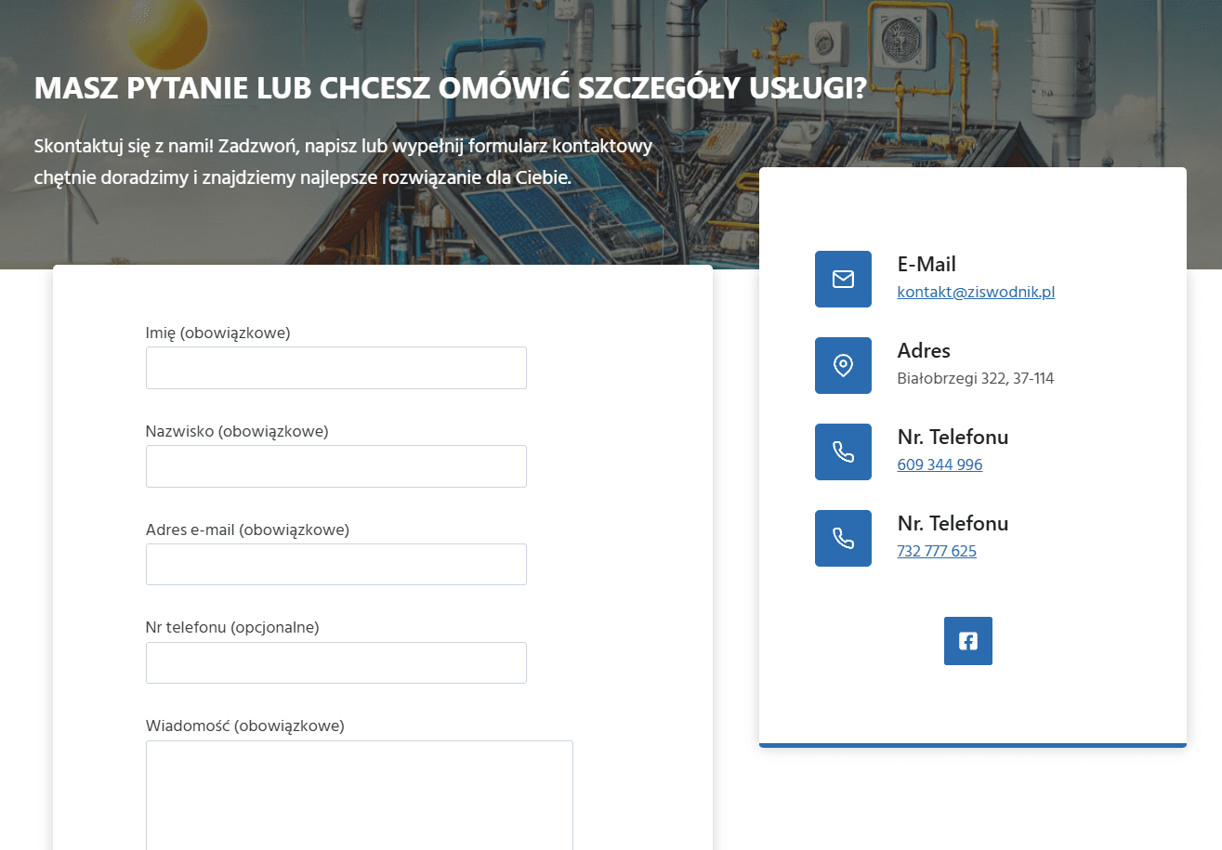
Task: Click the 'Skontaktuj się z nami!' paragraph
Action: coord(343,161)
